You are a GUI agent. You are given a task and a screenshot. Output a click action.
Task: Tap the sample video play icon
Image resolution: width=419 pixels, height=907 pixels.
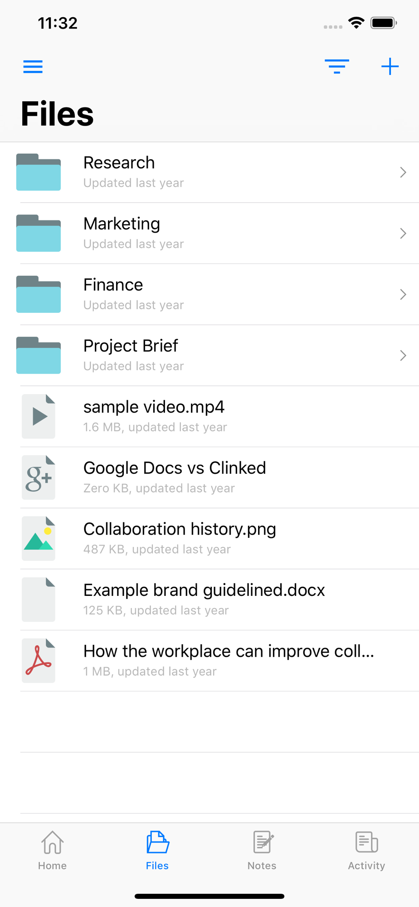(x=39, y=416)
